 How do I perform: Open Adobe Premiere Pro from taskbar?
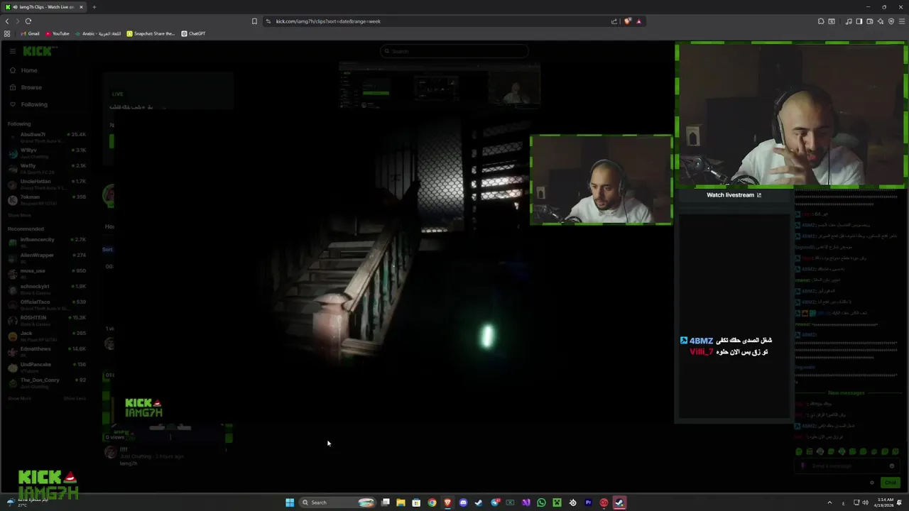(x=588, y=502)
